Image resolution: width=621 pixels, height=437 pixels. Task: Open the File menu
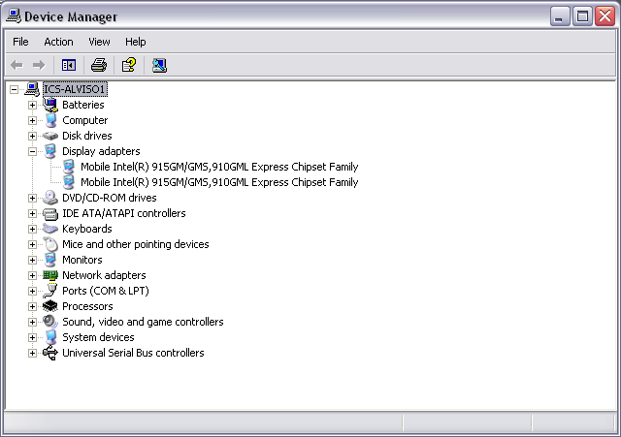tap(20, 42)
